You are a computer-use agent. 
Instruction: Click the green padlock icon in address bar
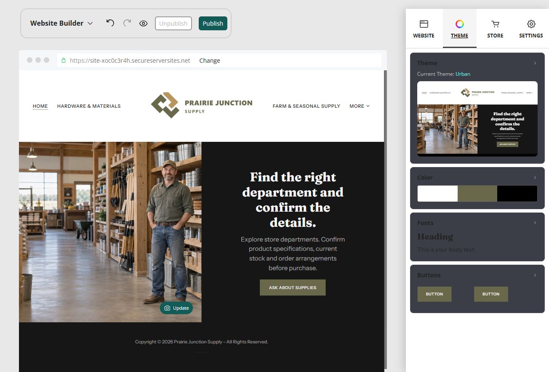point(64,60)
